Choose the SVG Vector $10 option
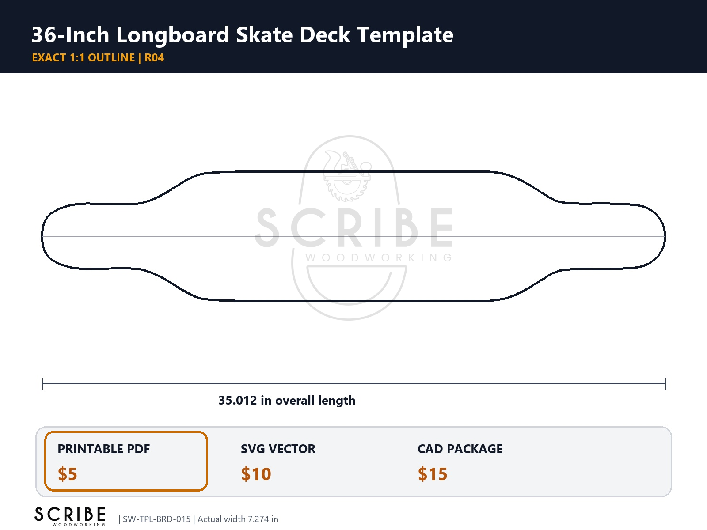707x530 pixels. (278, 461)
